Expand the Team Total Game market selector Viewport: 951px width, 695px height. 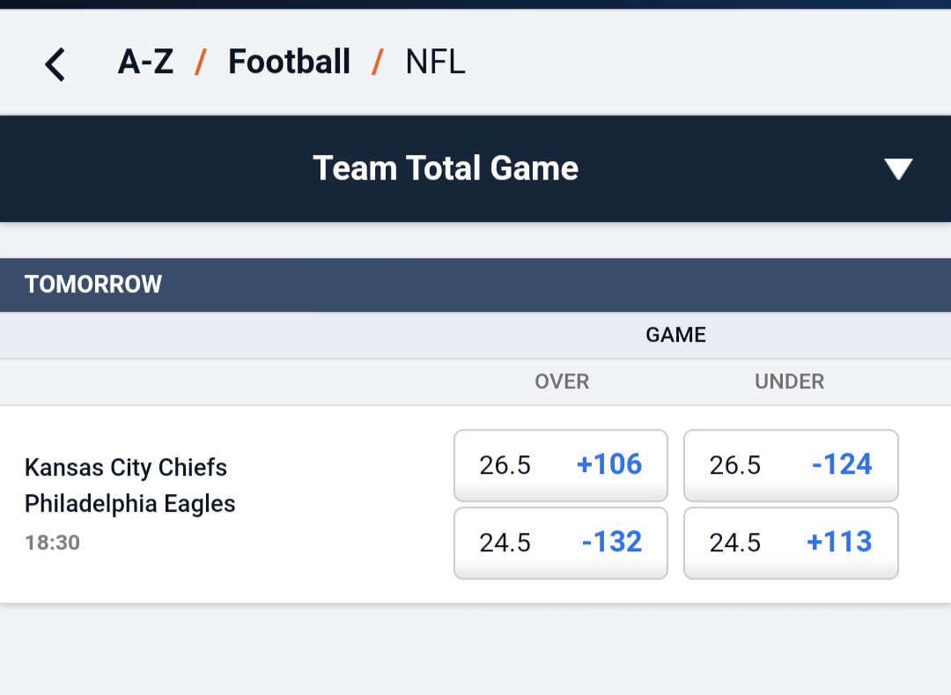475,168
